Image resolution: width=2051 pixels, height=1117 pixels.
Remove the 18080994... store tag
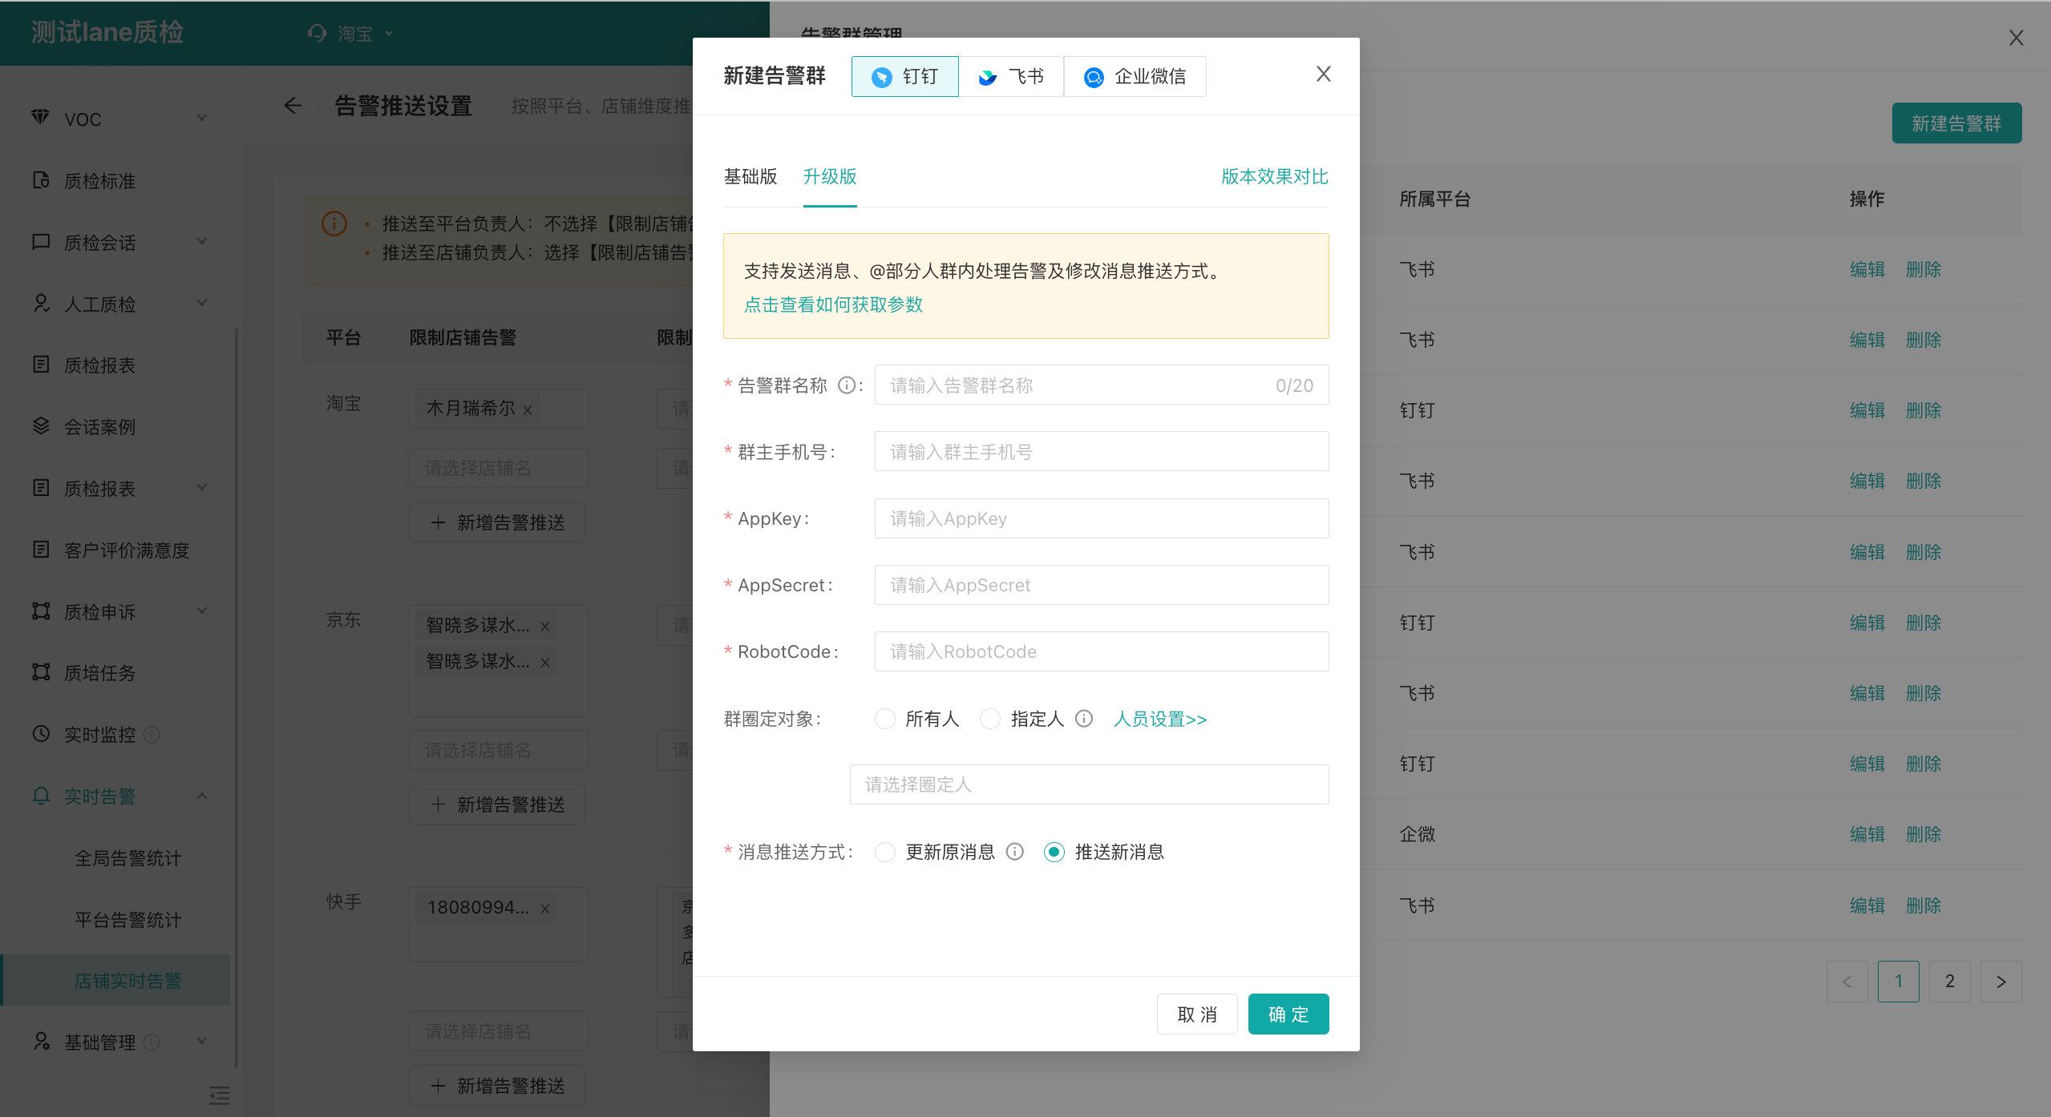(x=545, y=909)
